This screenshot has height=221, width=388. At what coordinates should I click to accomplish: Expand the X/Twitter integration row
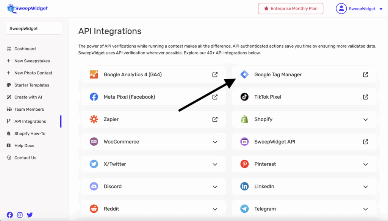tap(215, 164)
